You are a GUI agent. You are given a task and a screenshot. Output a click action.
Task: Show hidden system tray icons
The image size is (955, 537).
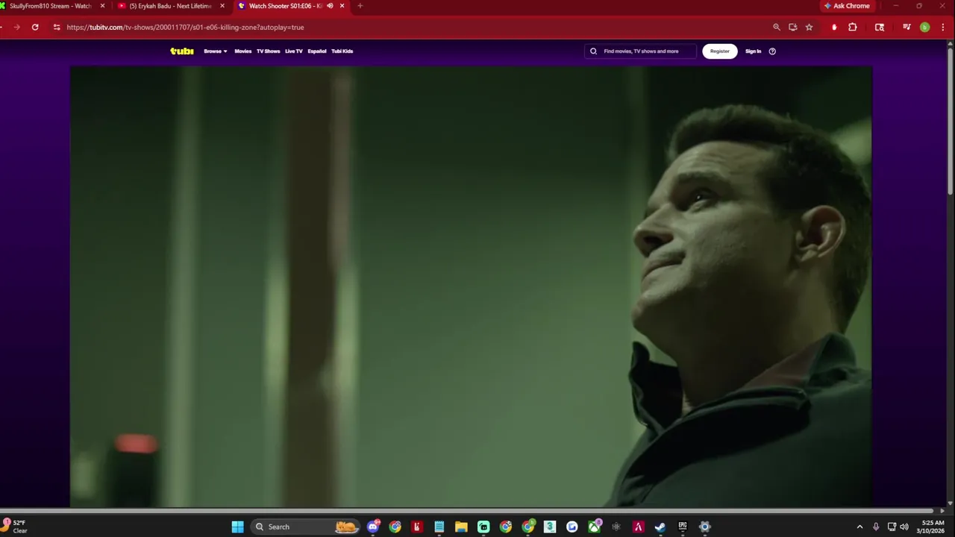(859, 527)
